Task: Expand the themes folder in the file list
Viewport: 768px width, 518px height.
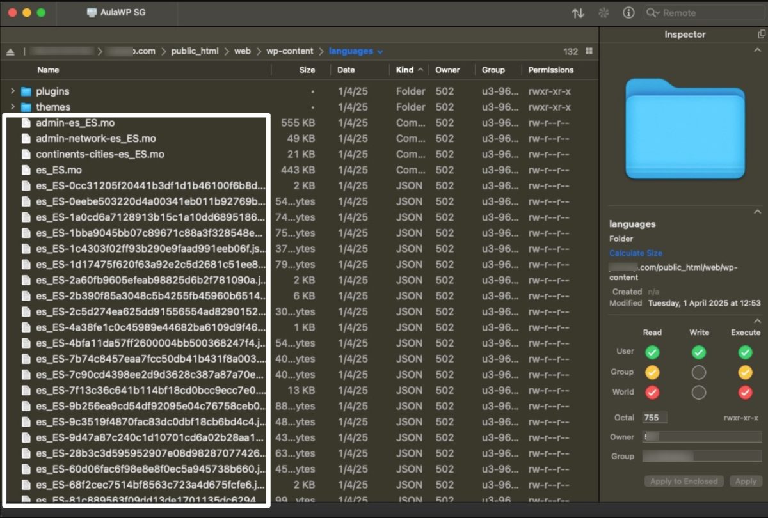Action: pyautogui.click(x=12, y=107)
